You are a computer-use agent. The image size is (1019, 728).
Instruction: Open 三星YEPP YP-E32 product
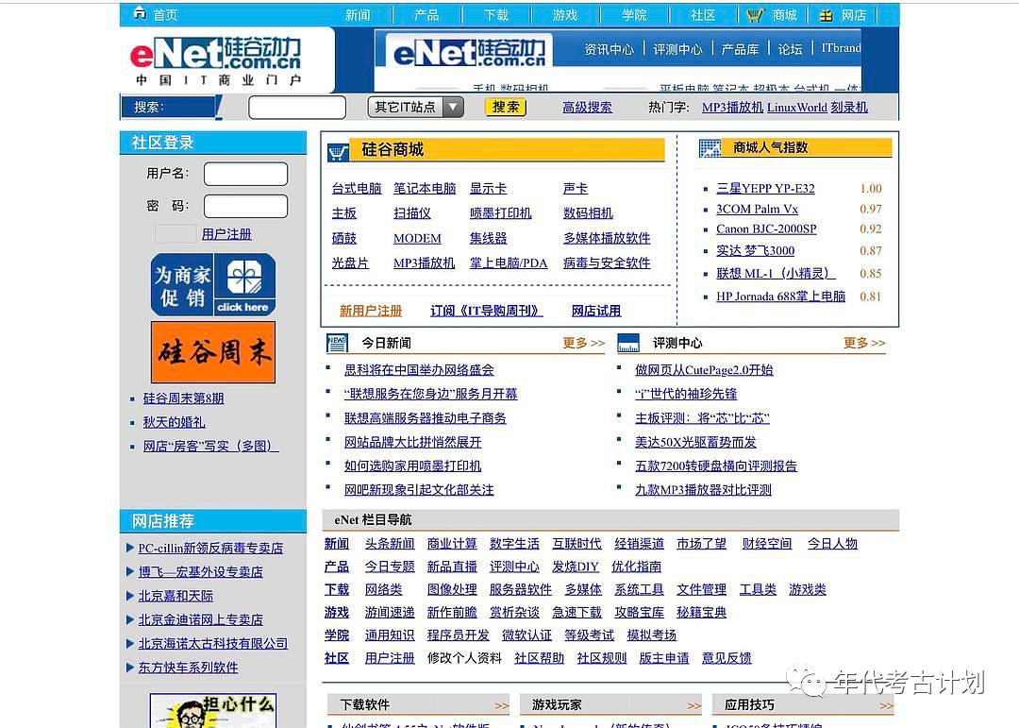point(765,189)
